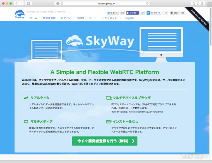Click the A Simple and Flexible WebRTC Platform headline
The image size is (212, 163).
[x=105, y=72]
